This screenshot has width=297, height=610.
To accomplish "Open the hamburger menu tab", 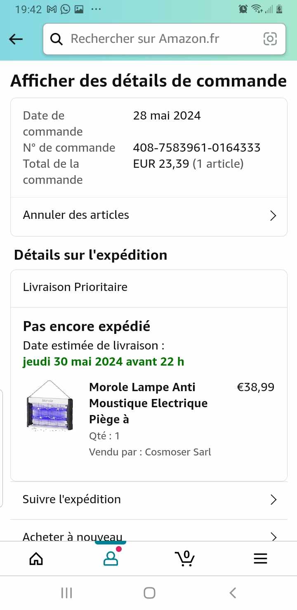I will (x=260, y=558).
